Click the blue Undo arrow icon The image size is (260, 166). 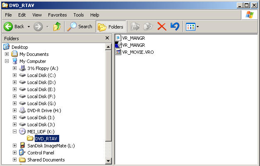pos(175,26)
